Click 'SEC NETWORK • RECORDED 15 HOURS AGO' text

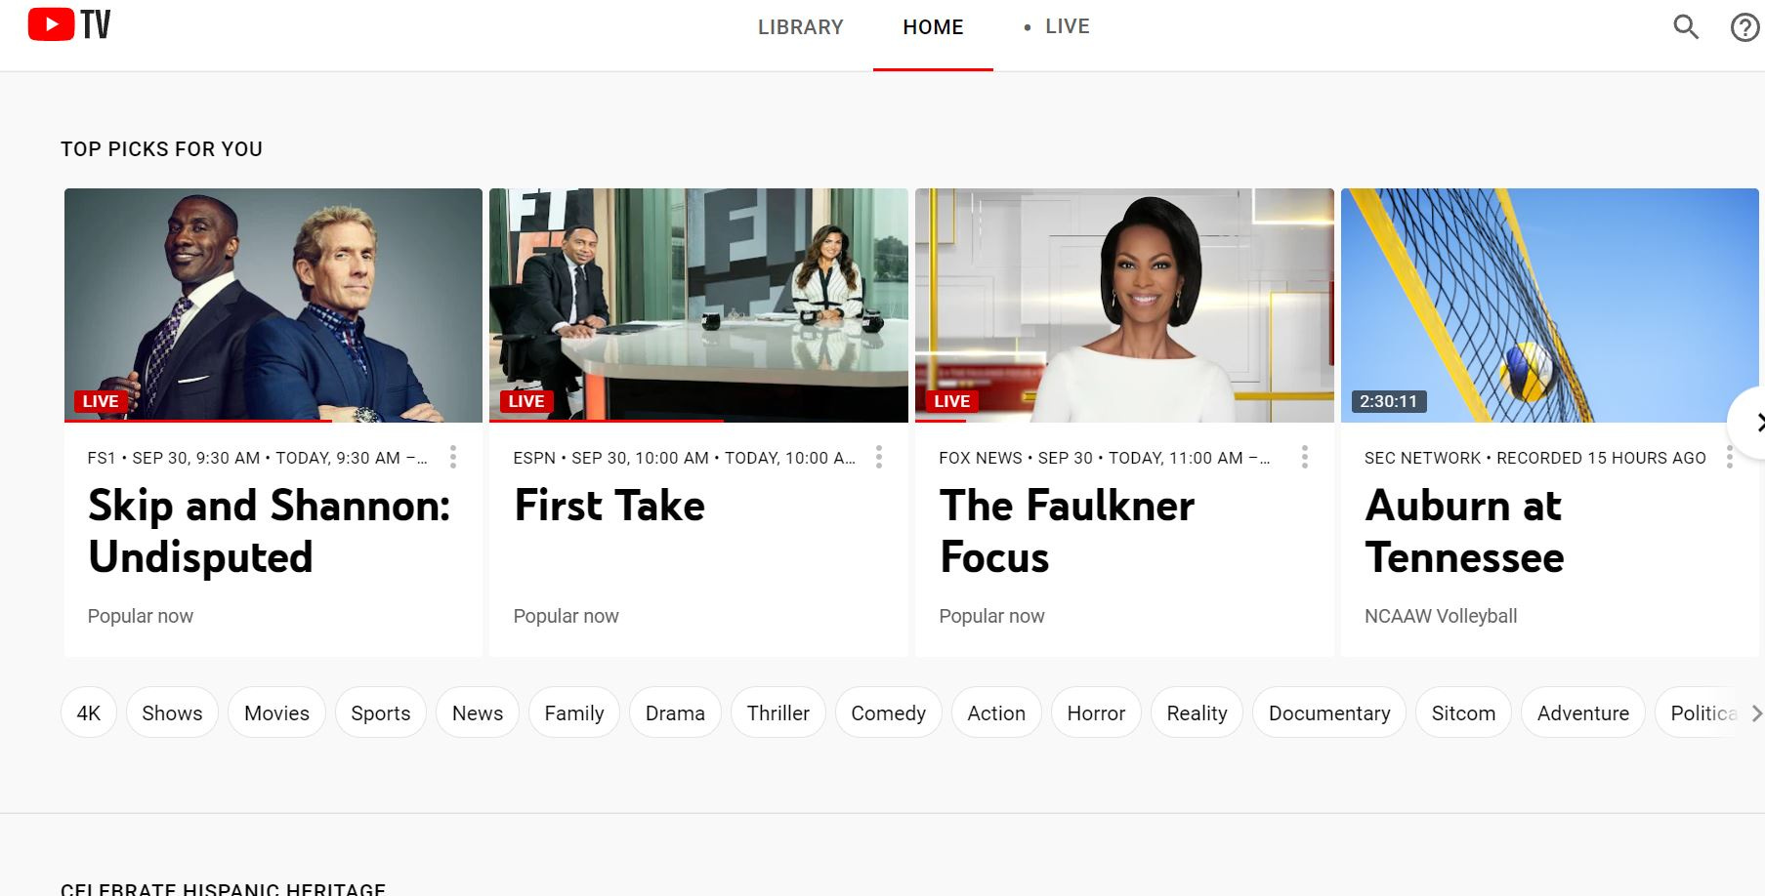tap(1535, 458)
